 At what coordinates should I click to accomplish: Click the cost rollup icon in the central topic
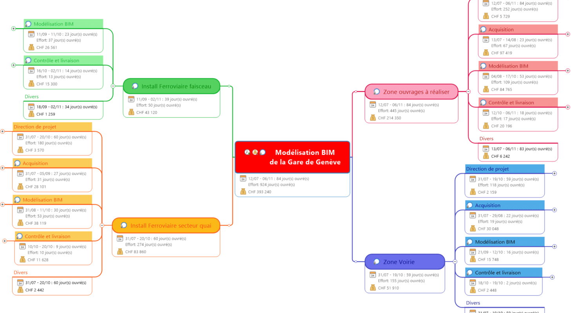tap(255, 152)
